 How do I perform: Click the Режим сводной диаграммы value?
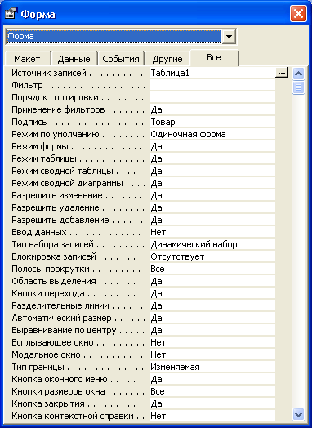pos(212,183)
